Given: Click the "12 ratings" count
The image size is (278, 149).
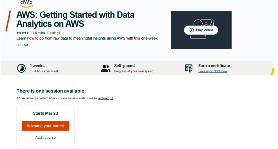Looking at the screenshot, I should coord(53,33).
